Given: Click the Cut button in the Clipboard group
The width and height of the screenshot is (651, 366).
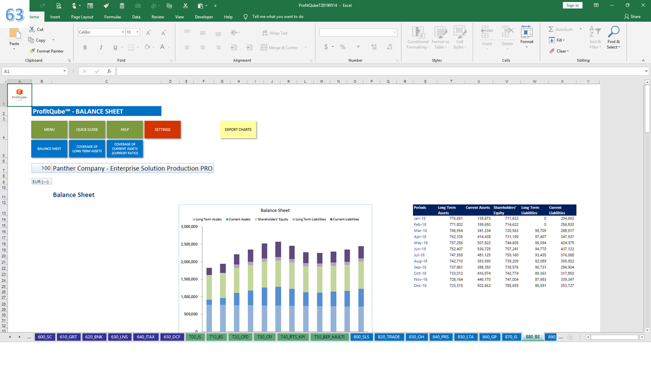Looking at the screenshot, I should click(x=37, y=29).
